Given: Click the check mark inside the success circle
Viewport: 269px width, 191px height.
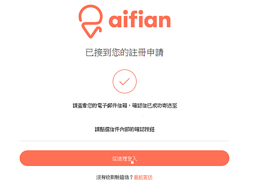Looking at the screenshot, I should click(125, 82).
